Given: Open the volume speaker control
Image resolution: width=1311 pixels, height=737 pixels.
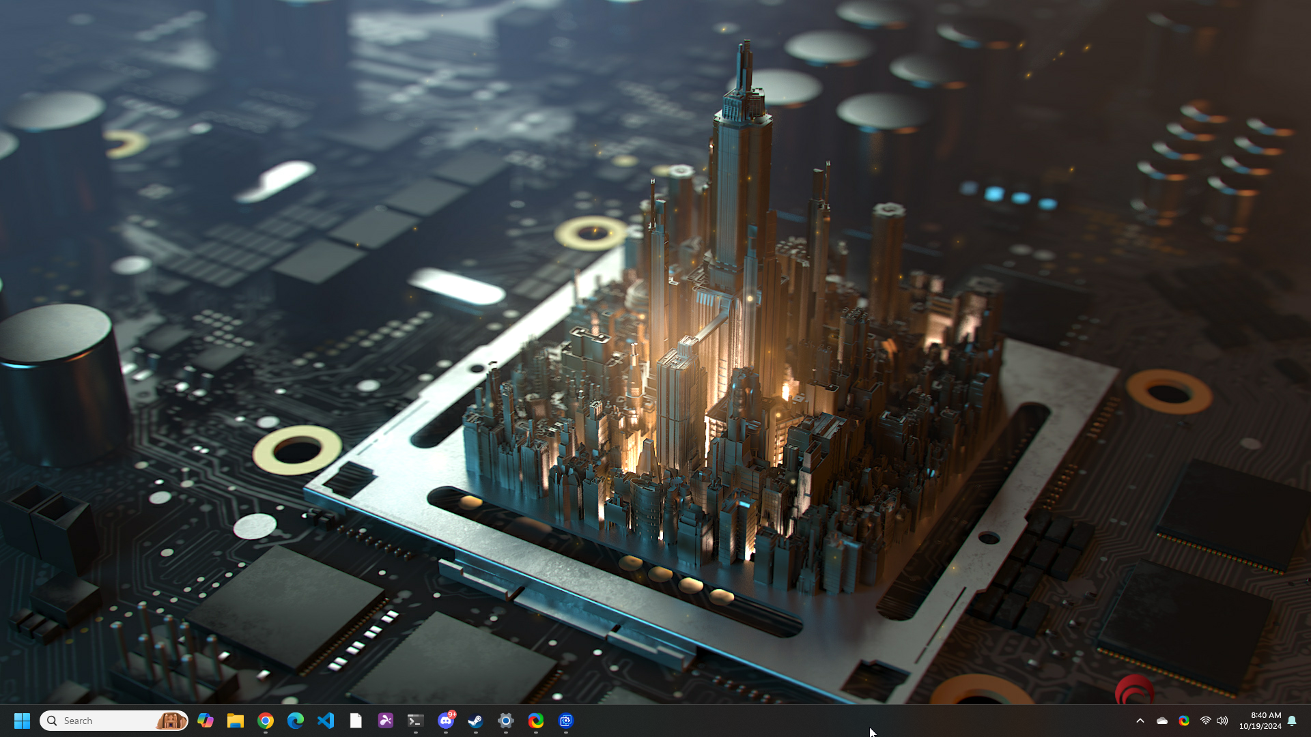Looking at the screenshot, I should [1222, 721].
